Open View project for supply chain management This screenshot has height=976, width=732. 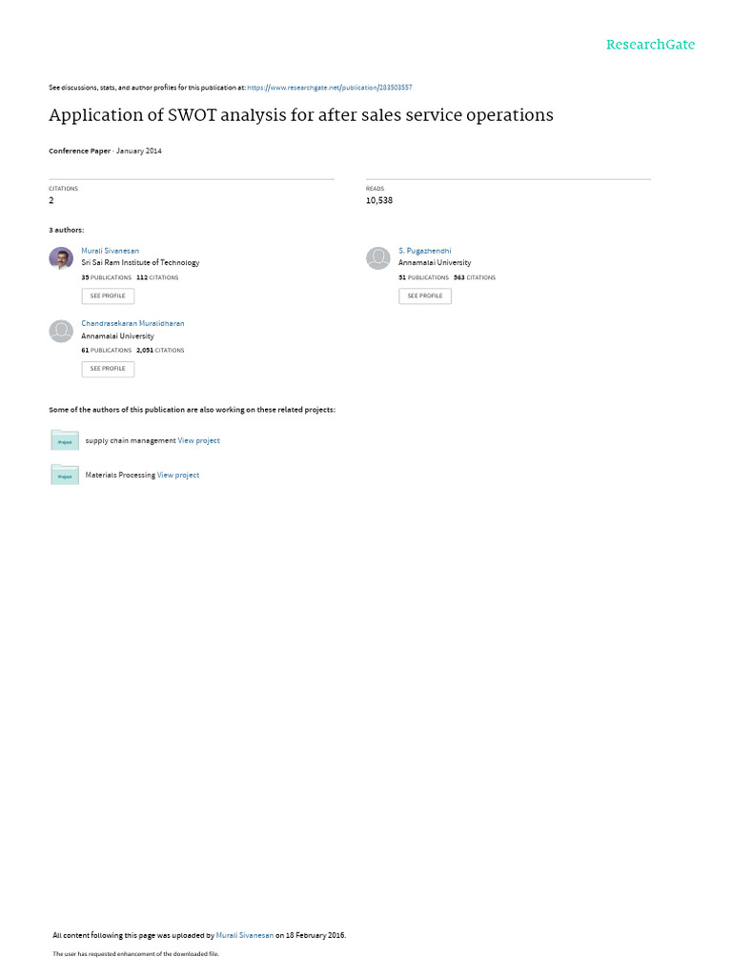tap(198, 440)
